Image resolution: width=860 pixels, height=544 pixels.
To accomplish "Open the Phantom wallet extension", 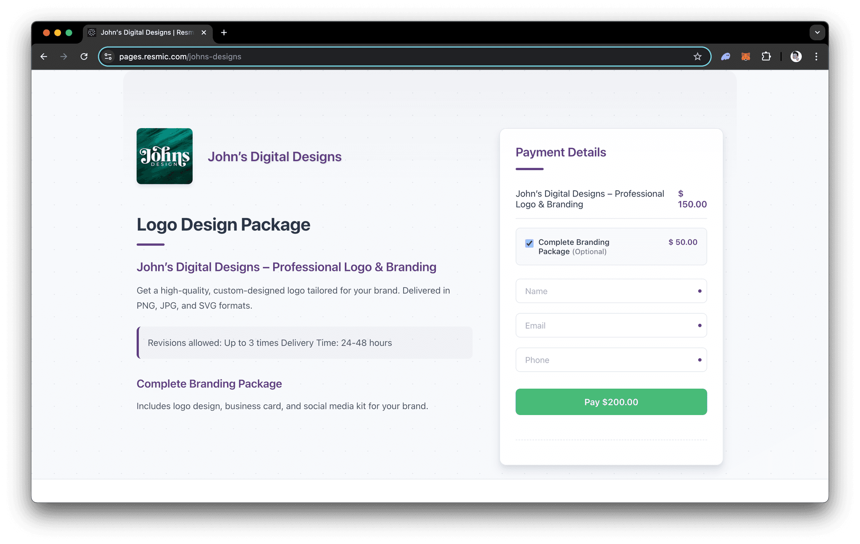I will click(x=725, y=56).
